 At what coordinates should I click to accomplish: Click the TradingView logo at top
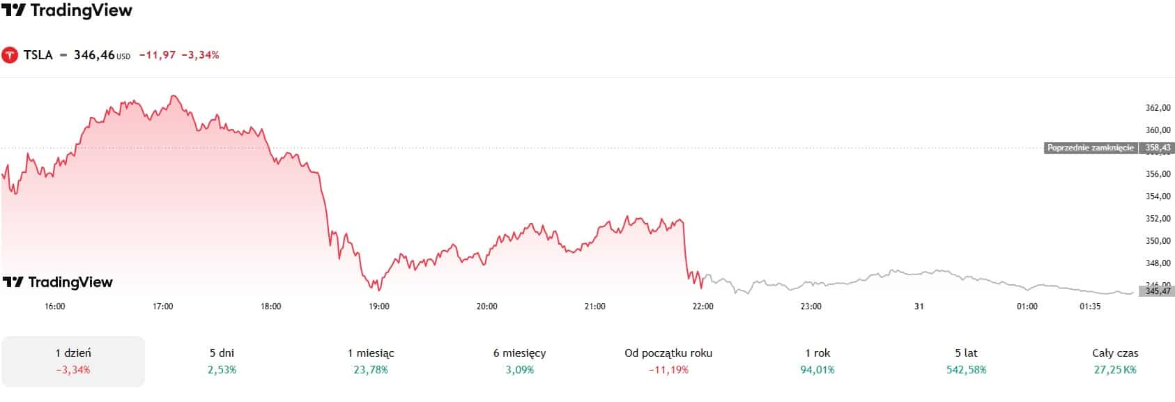[x=67, y=10]
